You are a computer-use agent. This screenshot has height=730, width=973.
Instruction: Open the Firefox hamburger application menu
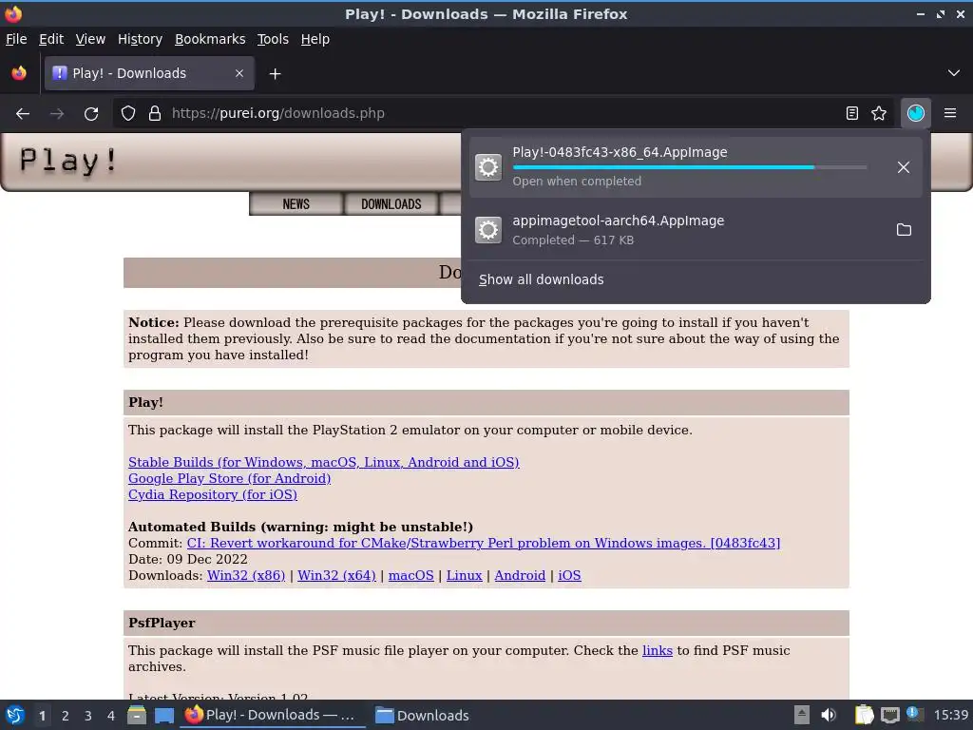point(950,114)
